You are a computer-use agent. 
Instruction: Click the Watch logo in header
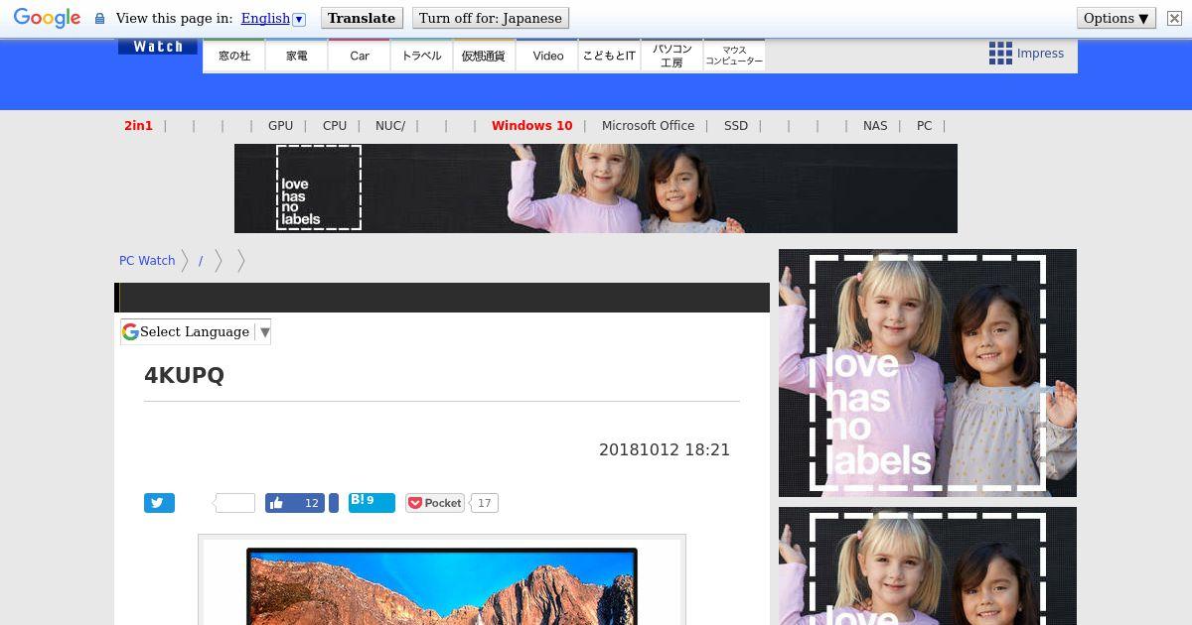158,47
